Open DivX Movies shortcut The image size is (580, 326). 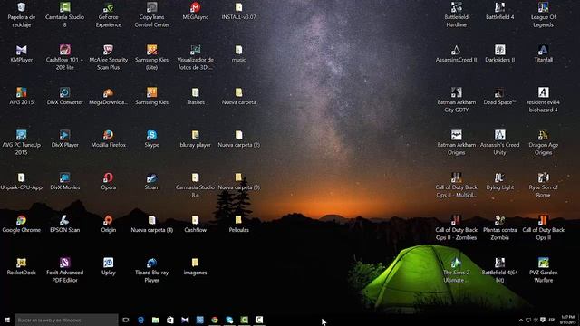(x=64, y=181)
